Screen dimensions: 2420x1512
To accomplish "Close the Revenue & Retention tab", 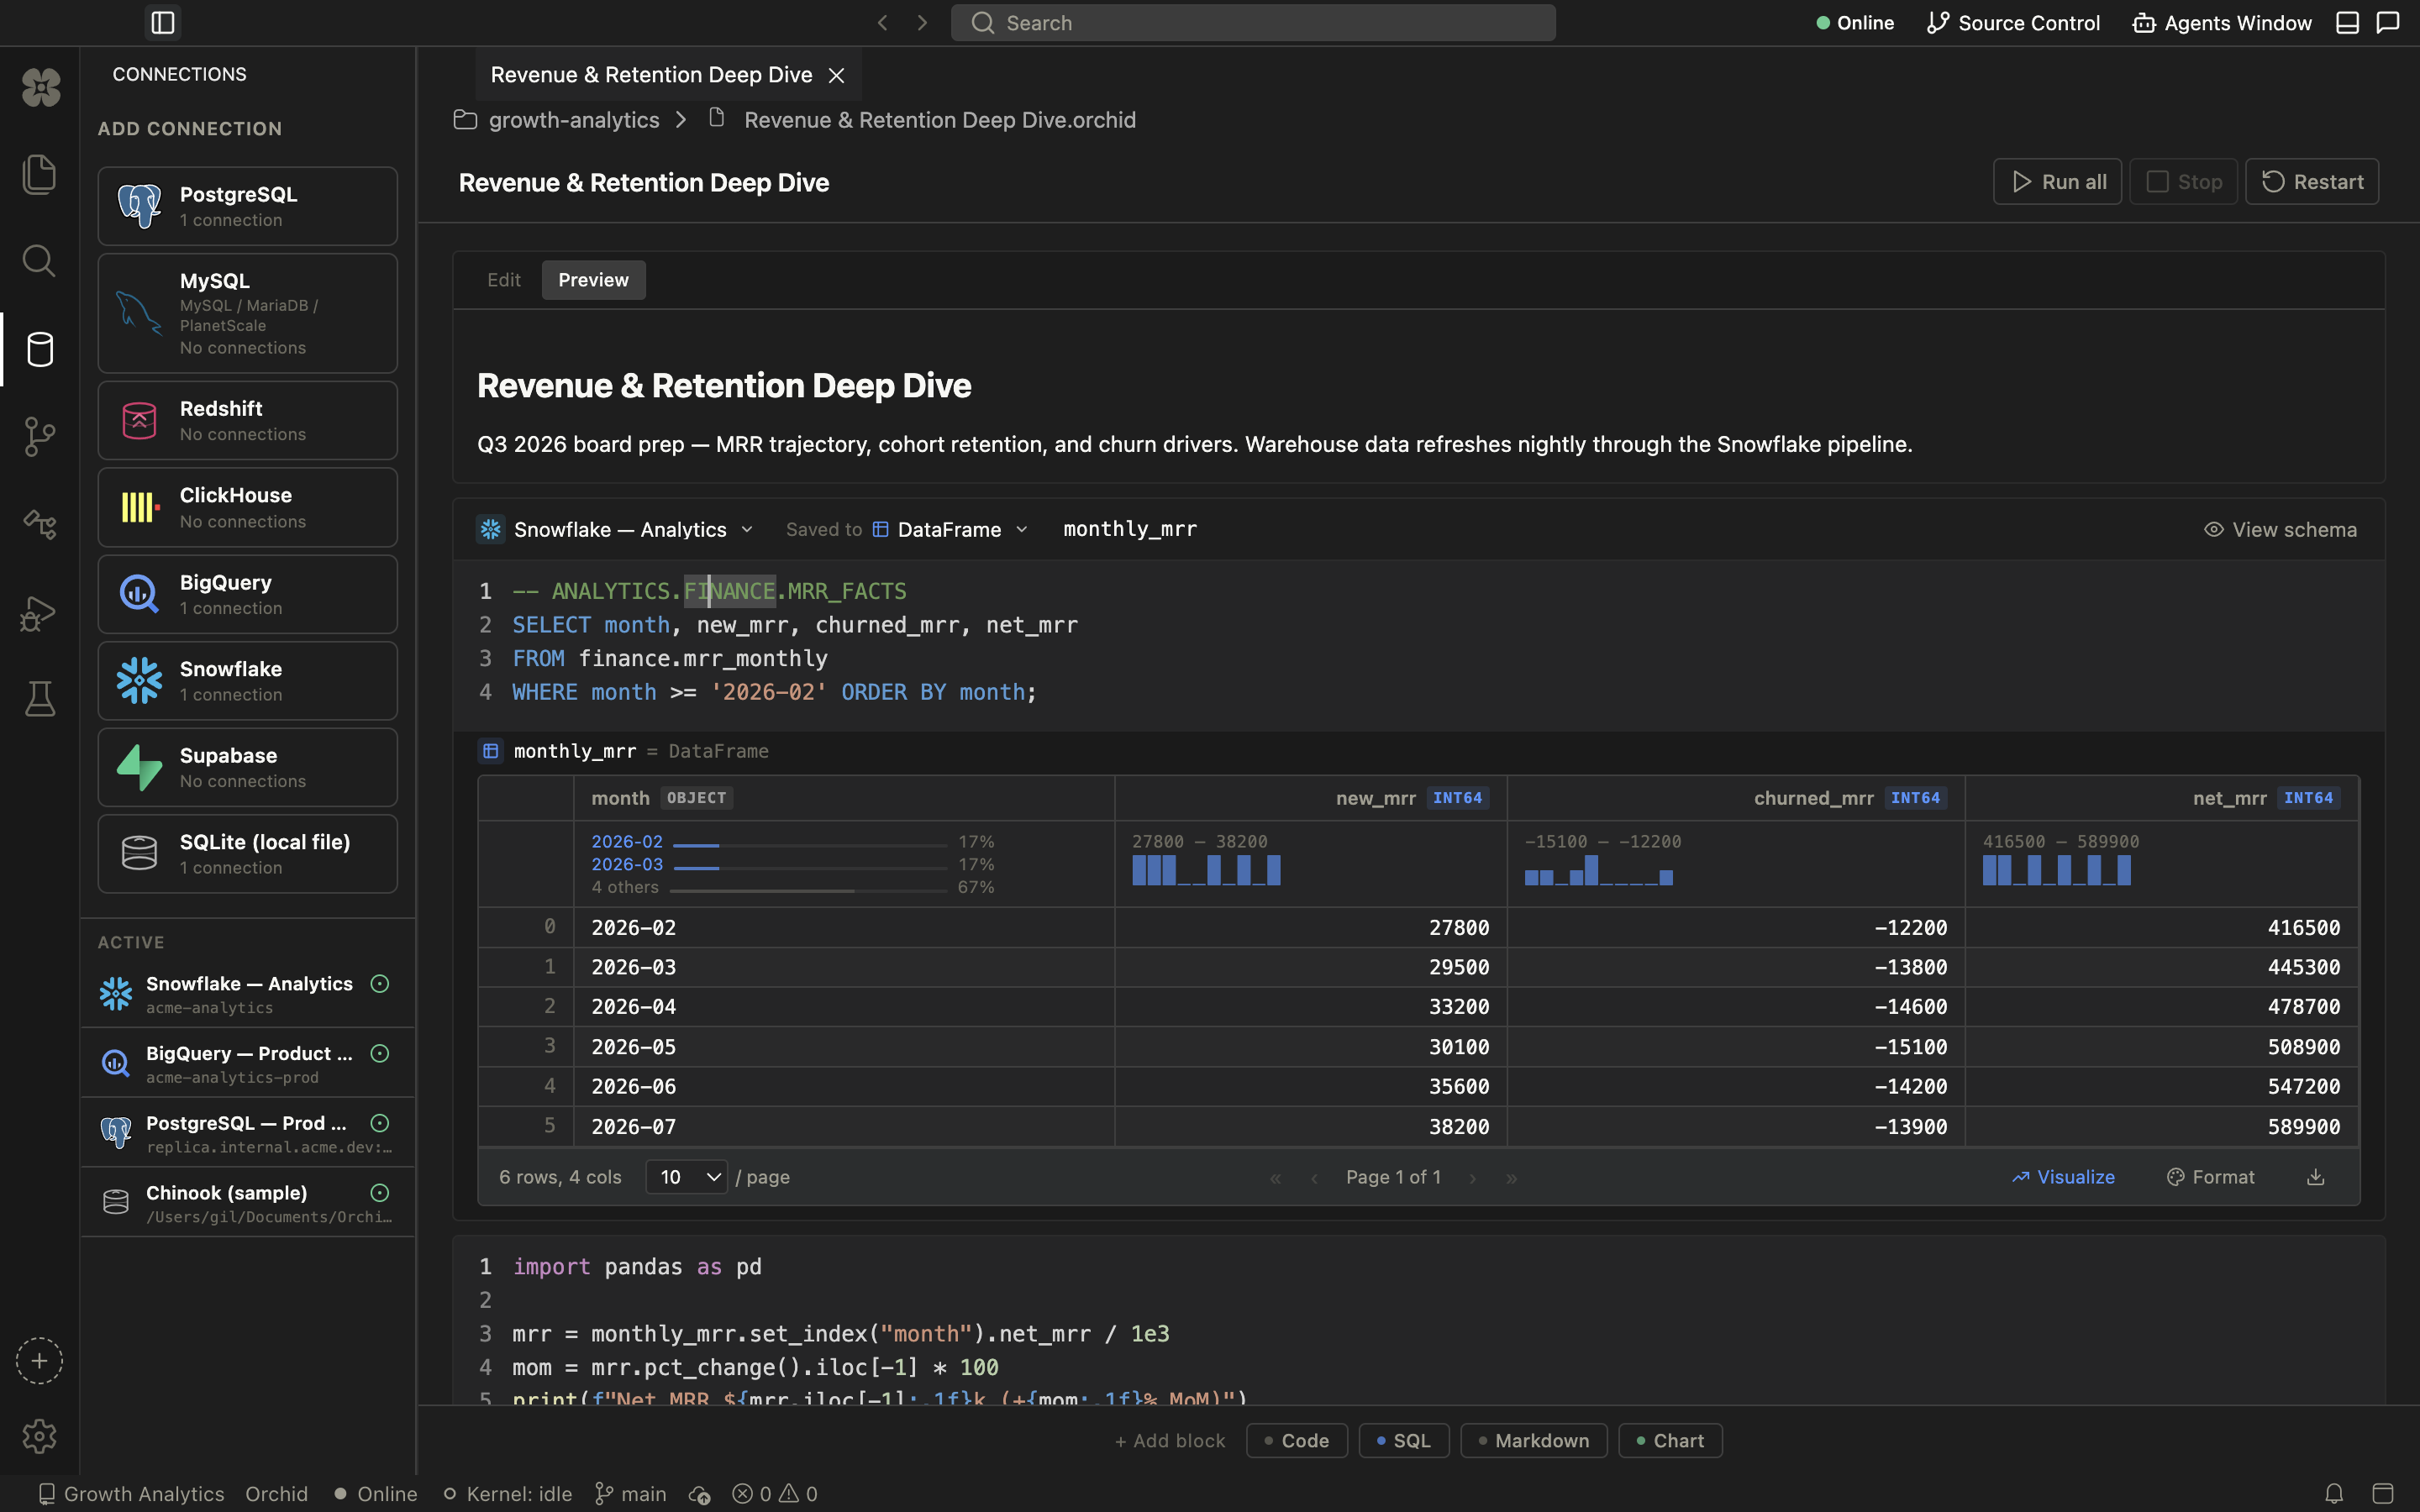I will point(837,75).
